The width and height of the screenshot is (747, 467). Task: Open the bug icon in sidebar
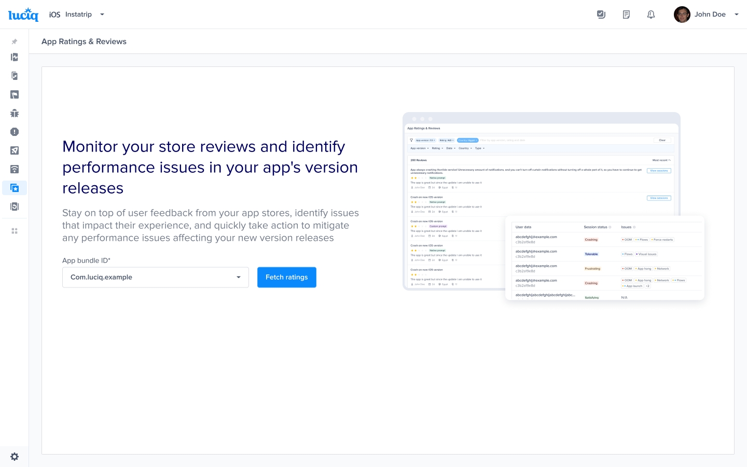click(15, 113)
